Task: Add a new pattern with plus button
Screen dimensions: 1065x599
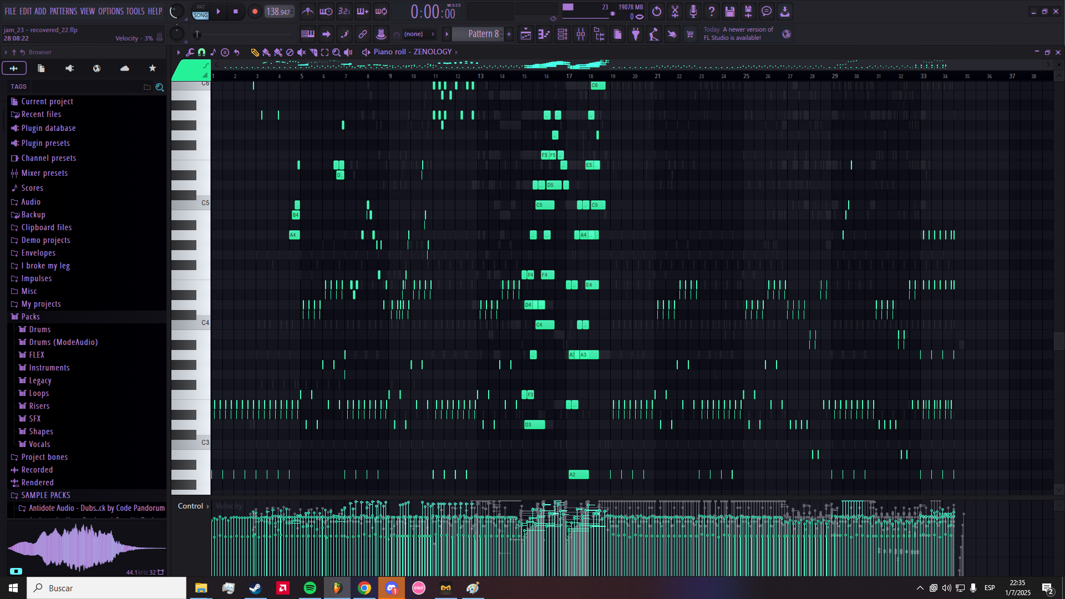Action: click(509, 34)
